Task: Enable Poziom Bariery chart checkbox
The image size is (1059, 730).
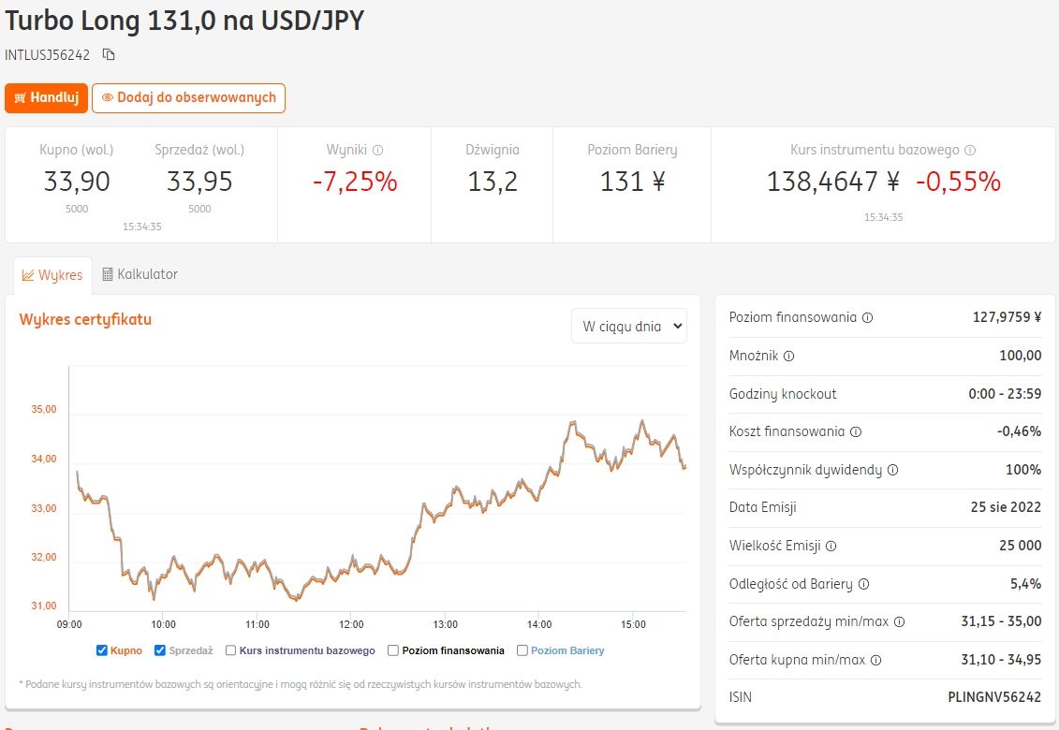Action: point(522,650)
